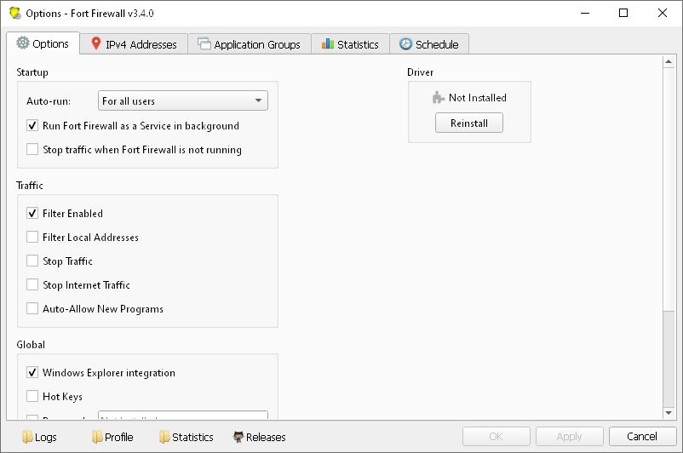Enable the Stop Internet Traffic checkbox

pyautogui.click(x=32, y=285)
